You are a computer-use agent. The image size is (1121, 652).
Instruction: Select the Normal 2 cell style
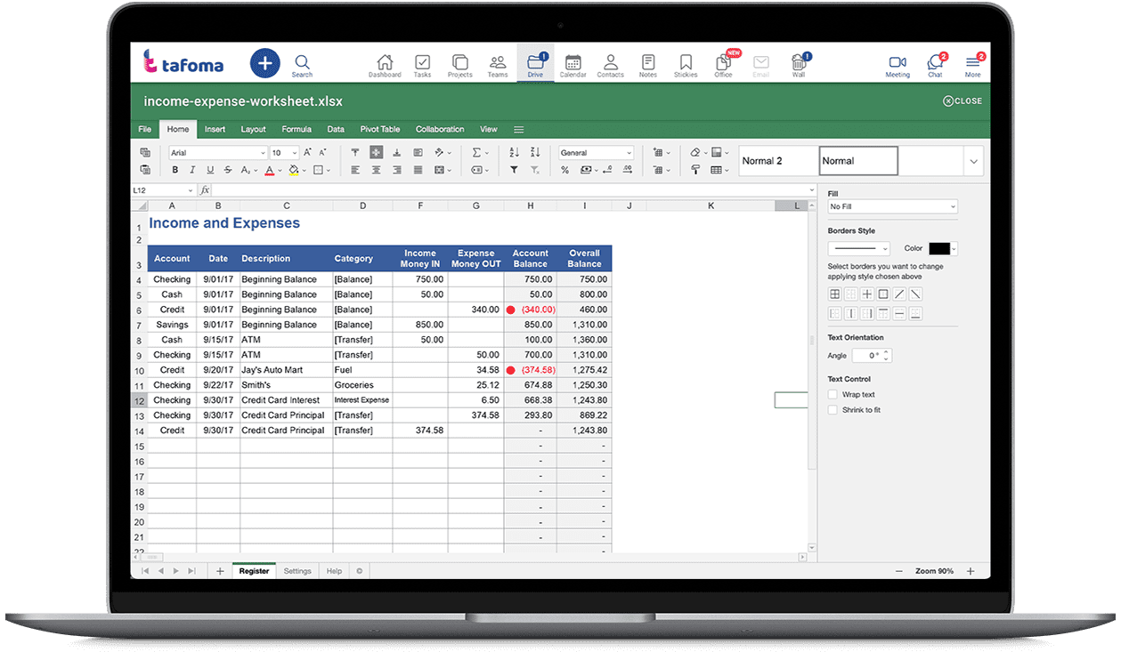[x=777, y=161]
